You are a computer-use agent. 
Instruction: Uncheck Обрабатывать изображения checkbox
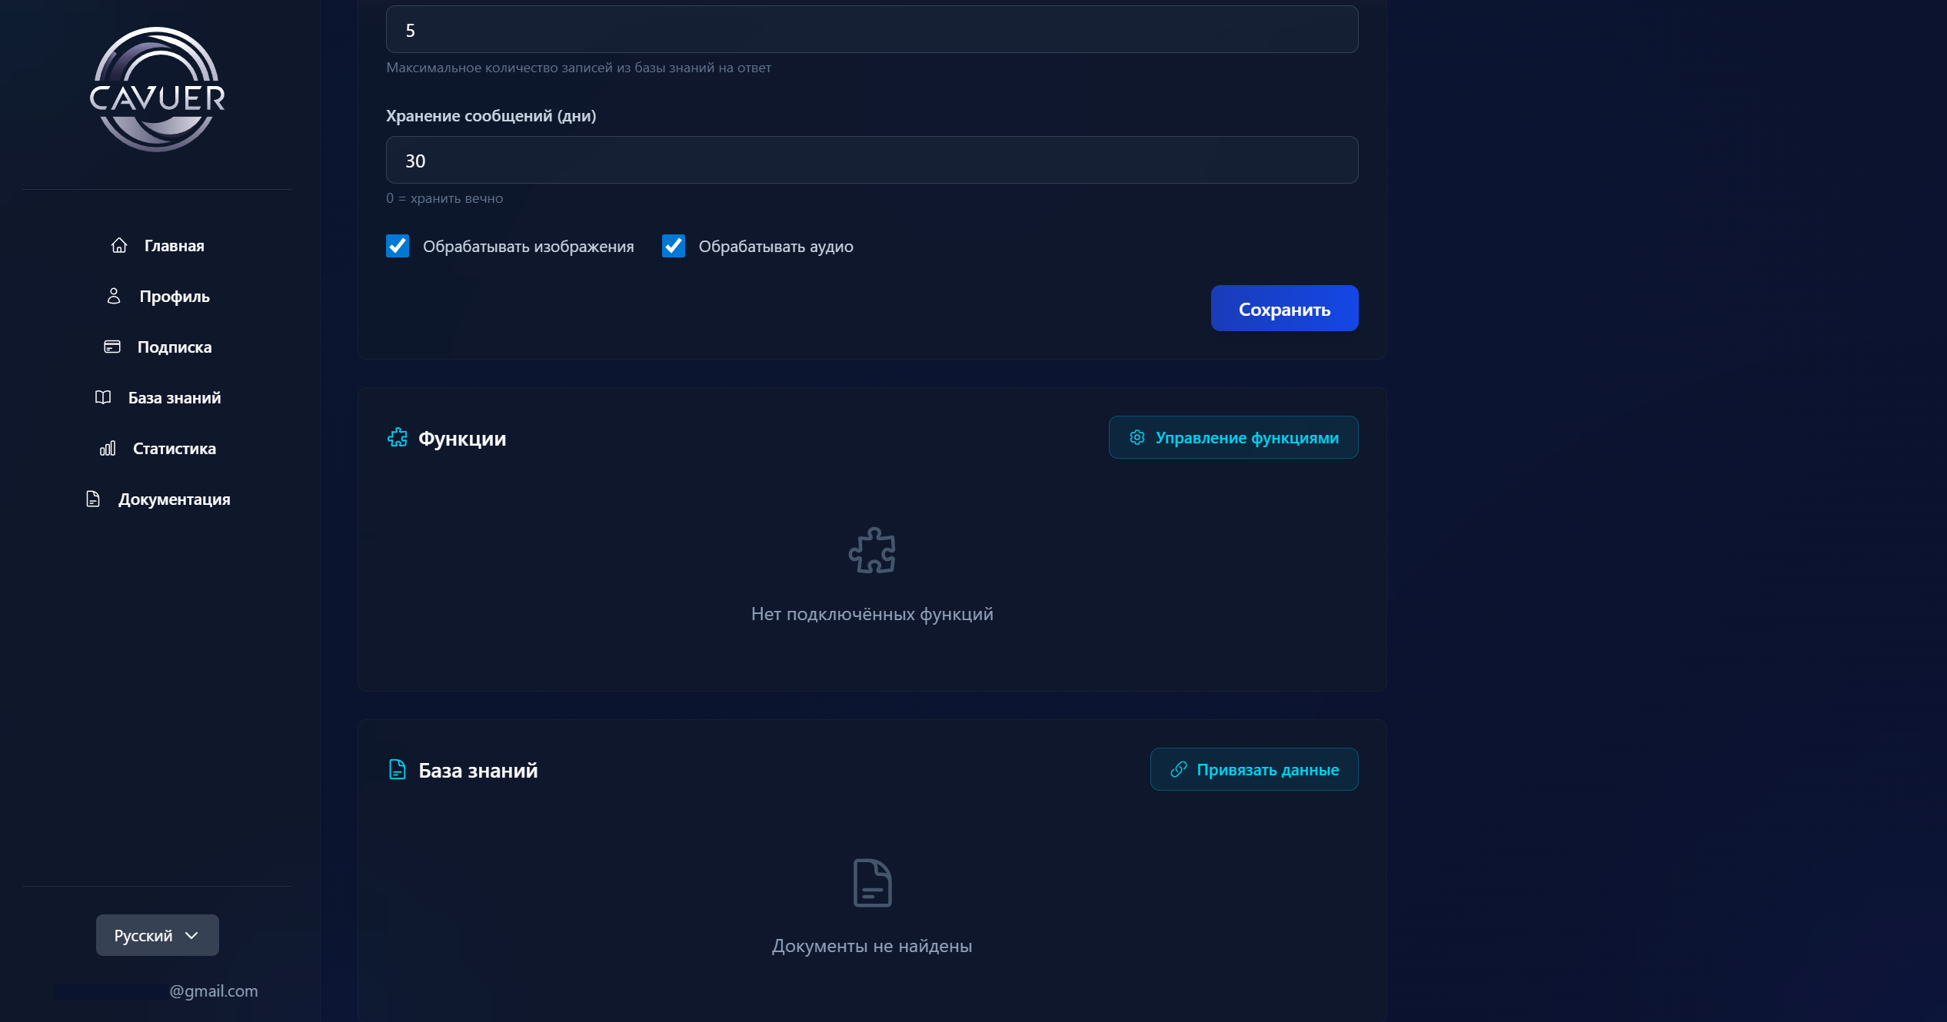click(398, 246)
